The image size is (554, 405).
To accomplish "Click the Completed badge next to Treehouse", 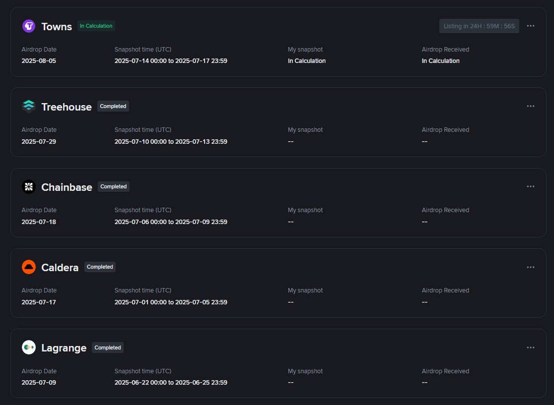I will tap(113, 106).
